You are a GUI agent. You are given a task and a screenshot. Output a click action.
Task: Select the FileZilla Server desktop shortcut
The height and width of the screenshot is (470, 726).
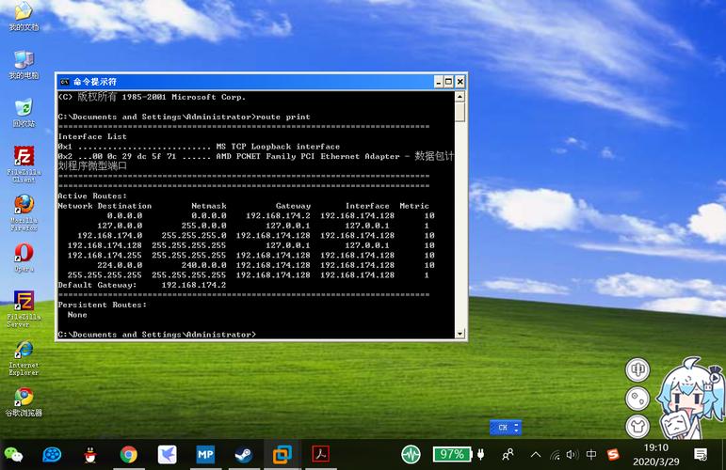pos(24,308)
